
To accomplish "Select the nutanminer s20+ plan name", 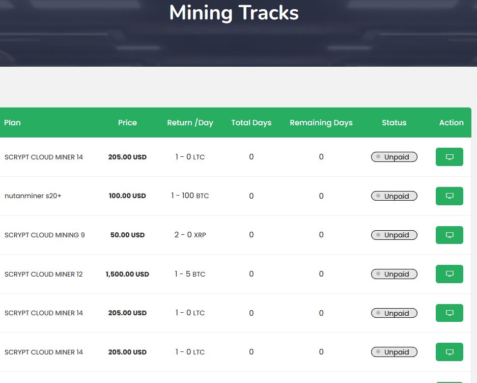I will click(x=33, y=196).
